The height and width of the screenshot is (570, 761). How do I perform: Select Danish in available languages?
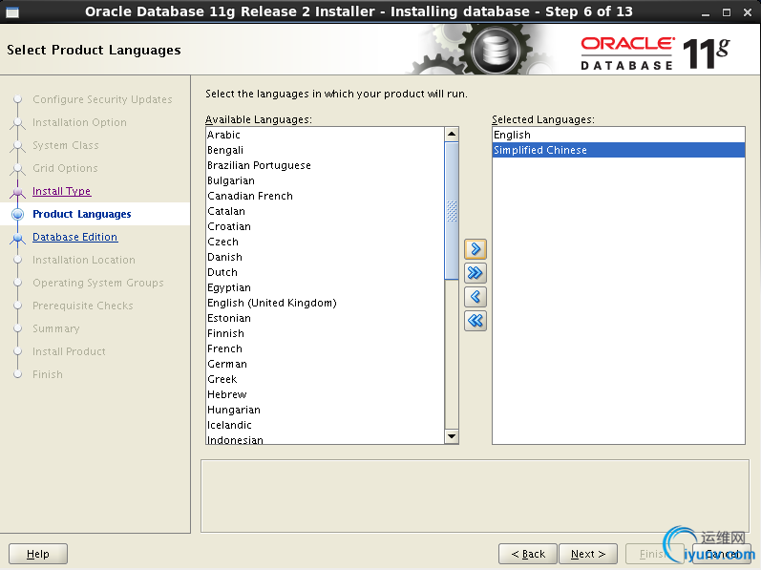click(325, 257)
